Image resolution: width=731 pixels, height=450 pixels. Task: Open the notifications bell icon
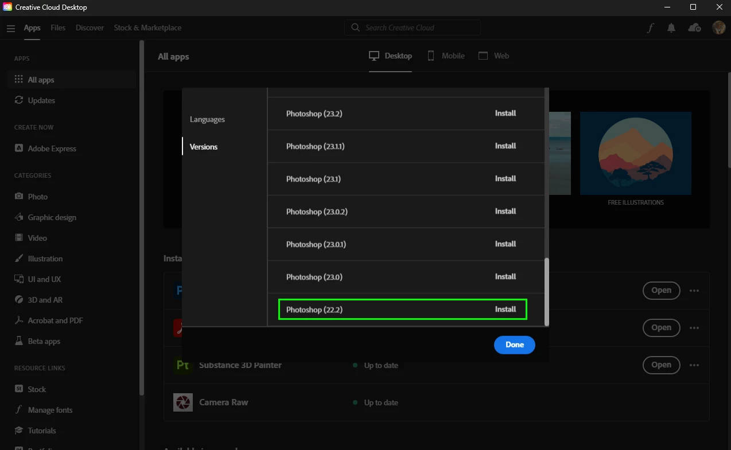(x=671, y=28)
